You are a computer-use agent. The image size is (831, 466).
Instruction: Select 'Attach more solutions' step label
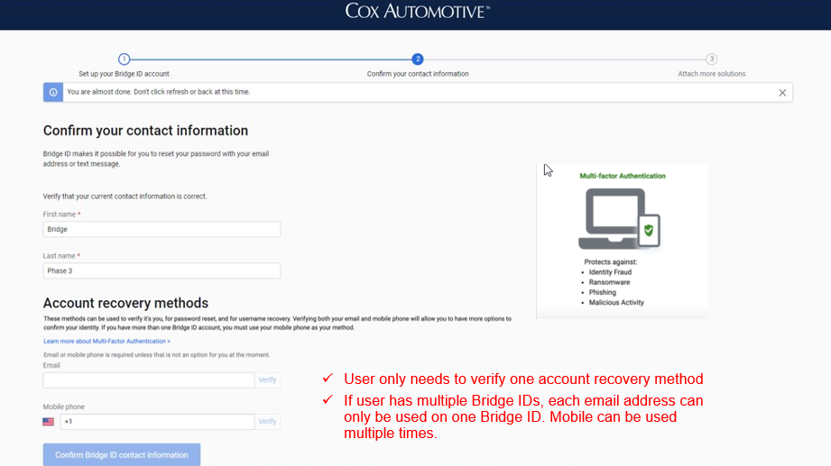[711, 74]
